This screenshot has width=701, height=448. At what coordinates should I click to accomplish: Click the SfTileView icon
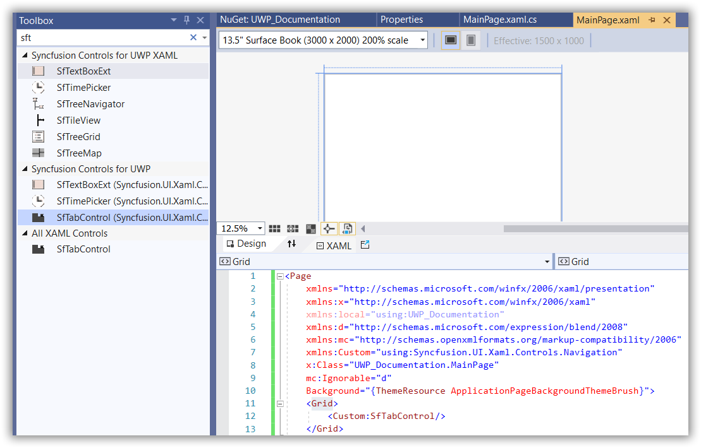tap(40, 120)
